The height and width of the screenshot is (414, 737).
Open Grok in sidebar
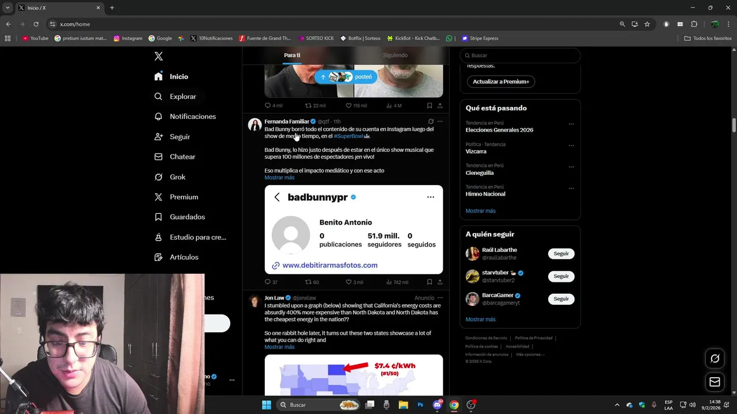(170, 177)
